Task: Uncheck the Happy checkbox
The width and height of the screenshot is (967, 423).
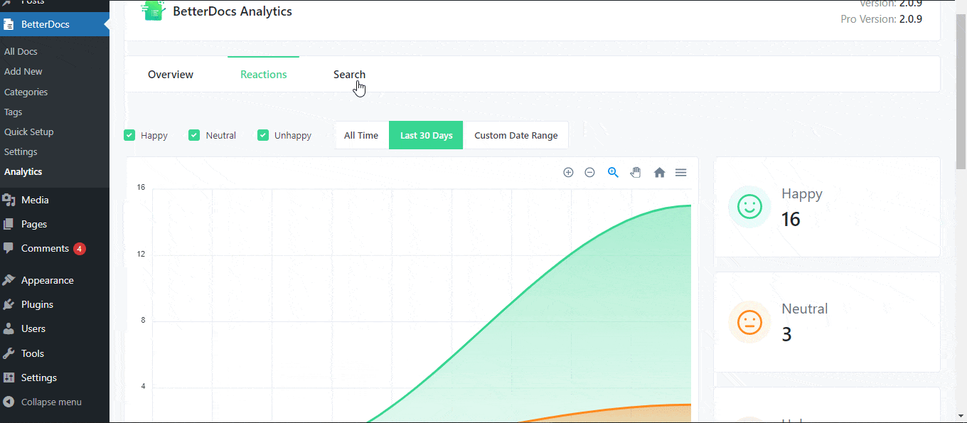Action: pos(129,135)
